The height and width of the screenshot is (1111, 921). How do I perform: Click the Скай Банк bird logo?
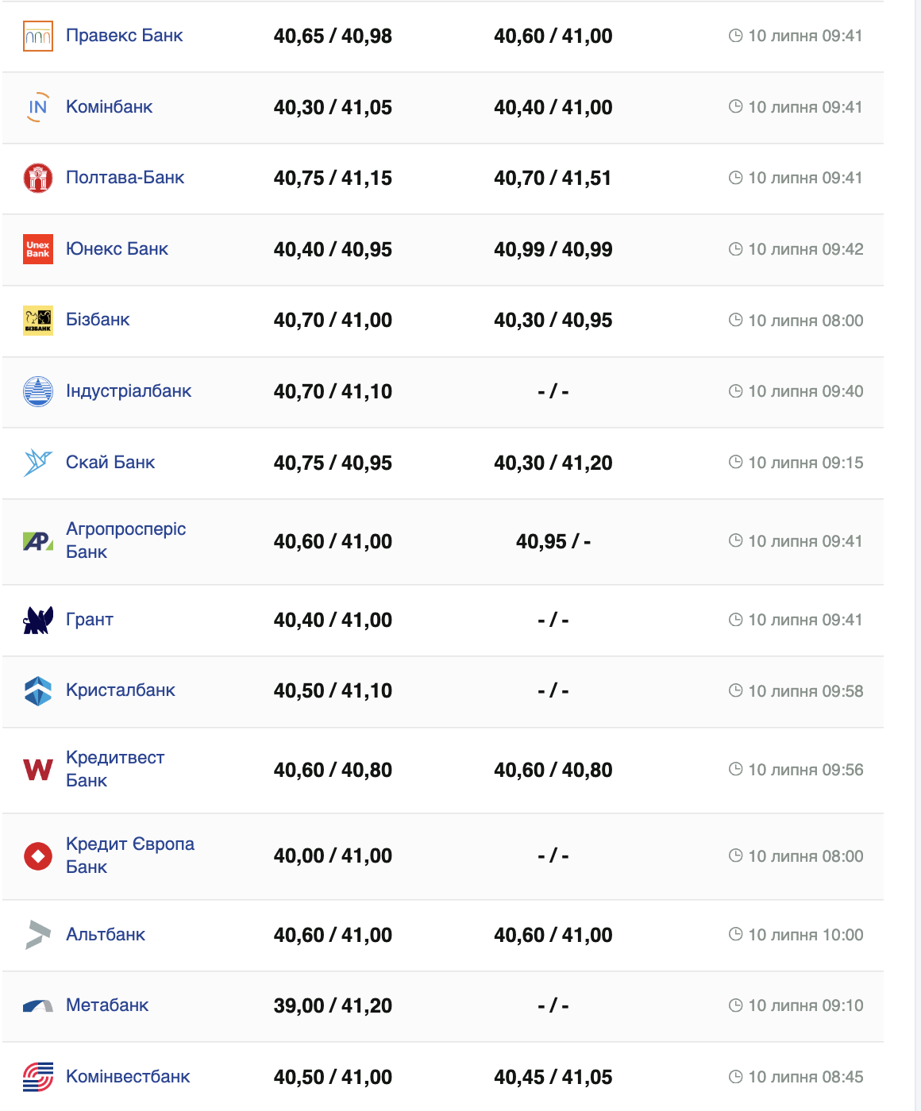pos(38,463)
